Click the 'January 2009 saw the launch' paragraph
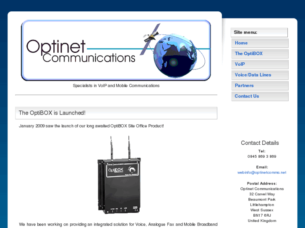The image size is (305, 228). pos(91,126)
